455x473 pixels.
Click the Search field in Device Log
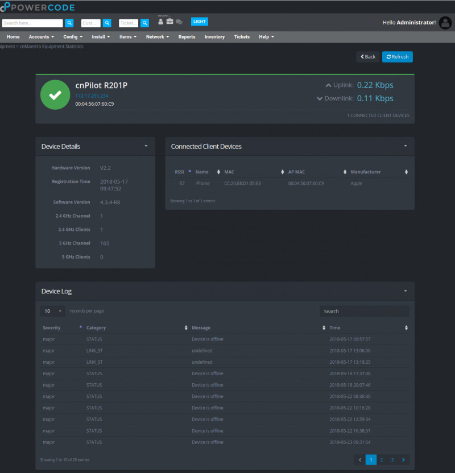tap(364, 311)
